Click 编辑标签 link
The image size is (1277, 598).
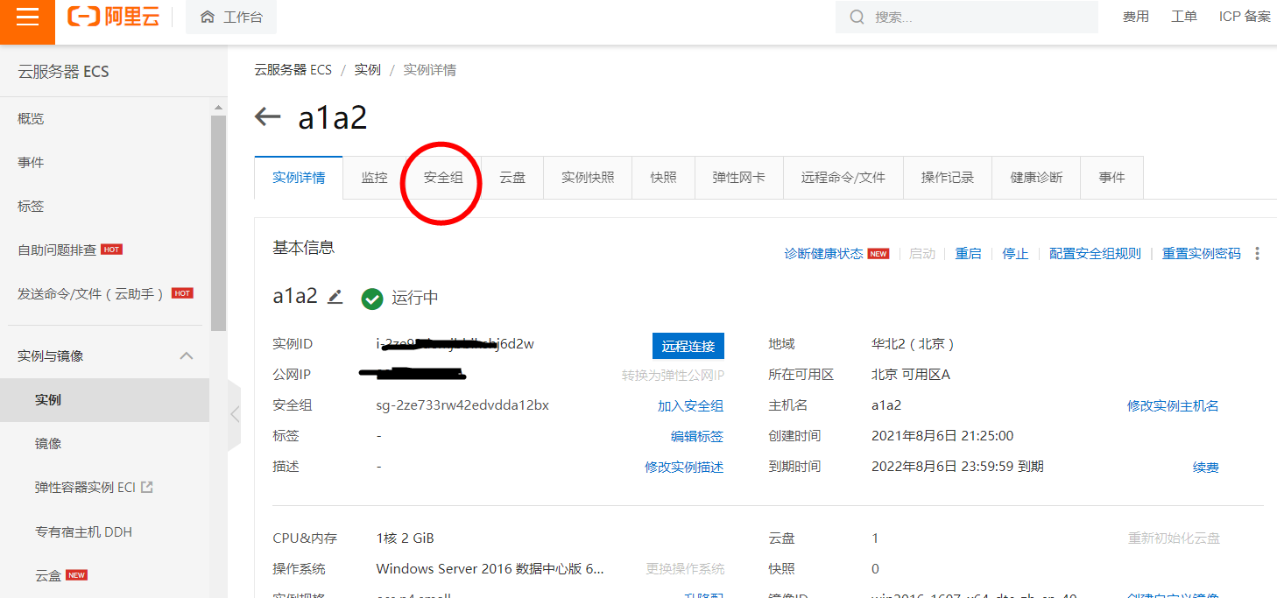tap(697, 437)
